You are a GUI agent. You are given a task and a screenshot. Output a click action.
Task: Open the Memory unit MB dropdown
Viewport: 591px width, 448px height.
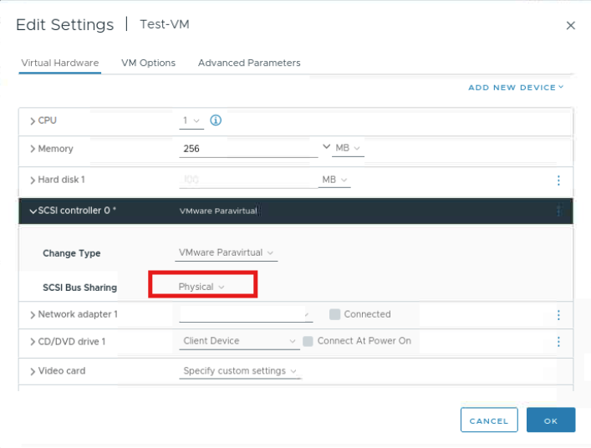click(348, 149)
